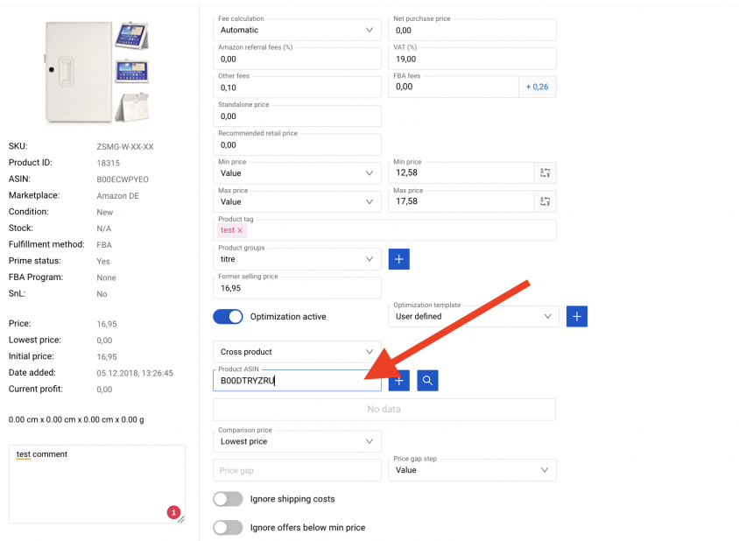Add a new product group with plus button
Image resolution: width=739 pixels, height=541 pixels.
tap(398, 259)
